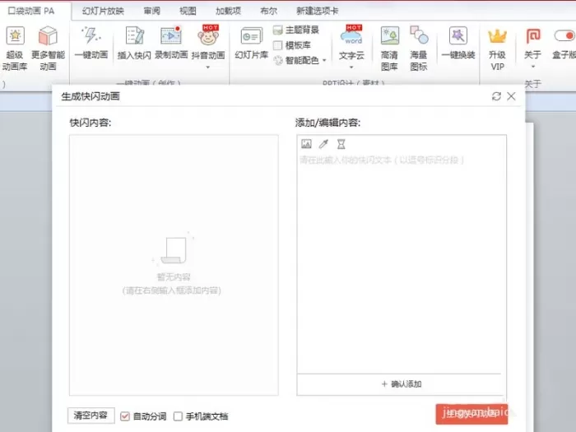Viewport: 576px width, 432px height.
Task: Open 高清图库 HD image library
Action: [x=389, y=48]
